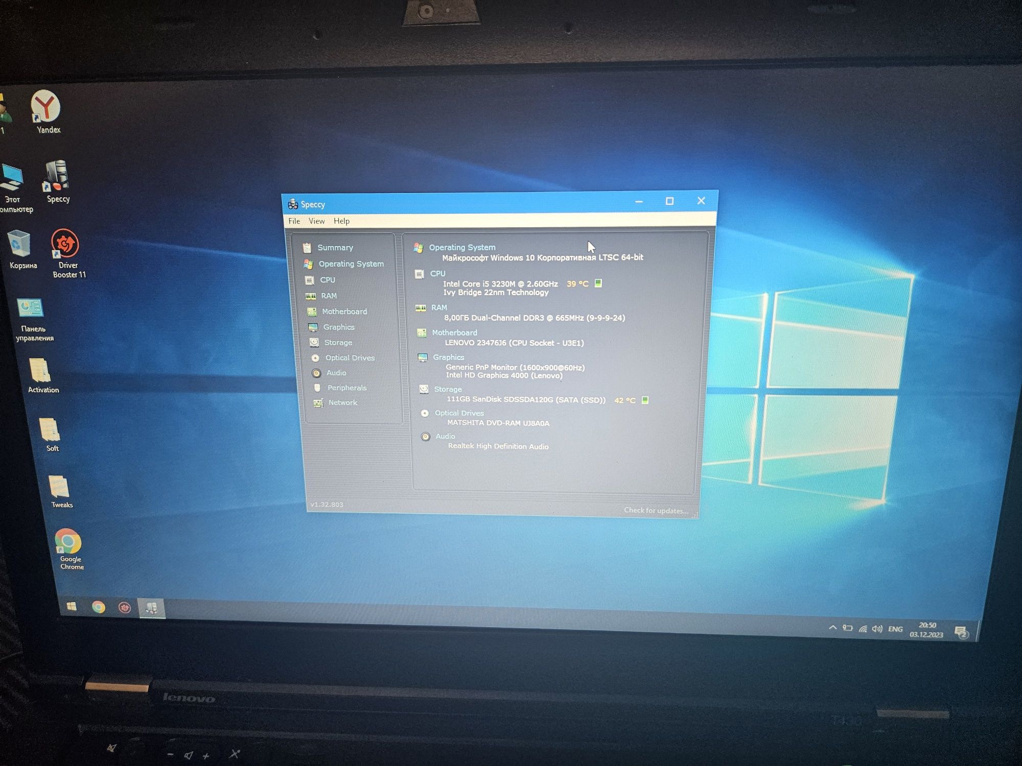
Task: Click the Optical Drives section icon
Action: pyautogui.click(x=314, y=357)
